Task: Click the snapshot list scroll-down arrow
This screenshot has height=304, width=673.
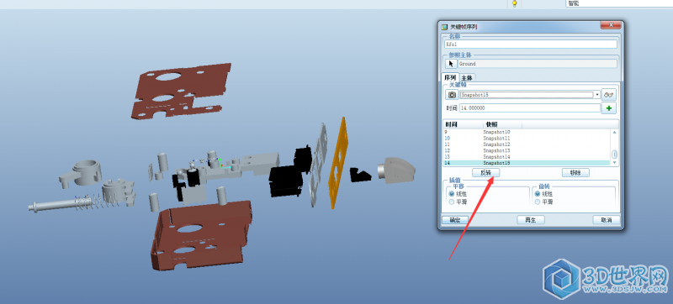Action: click(614, 163)
